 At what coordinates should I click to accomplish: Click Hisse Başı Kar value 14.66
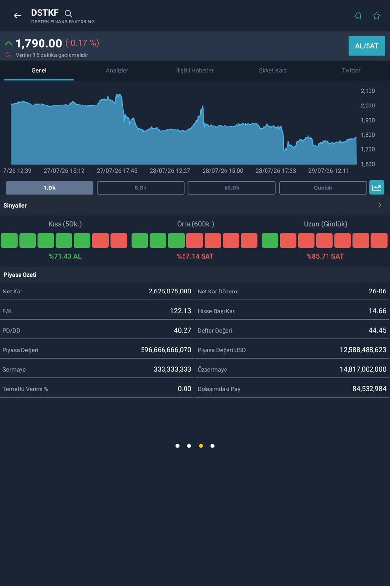pos(377,311)
